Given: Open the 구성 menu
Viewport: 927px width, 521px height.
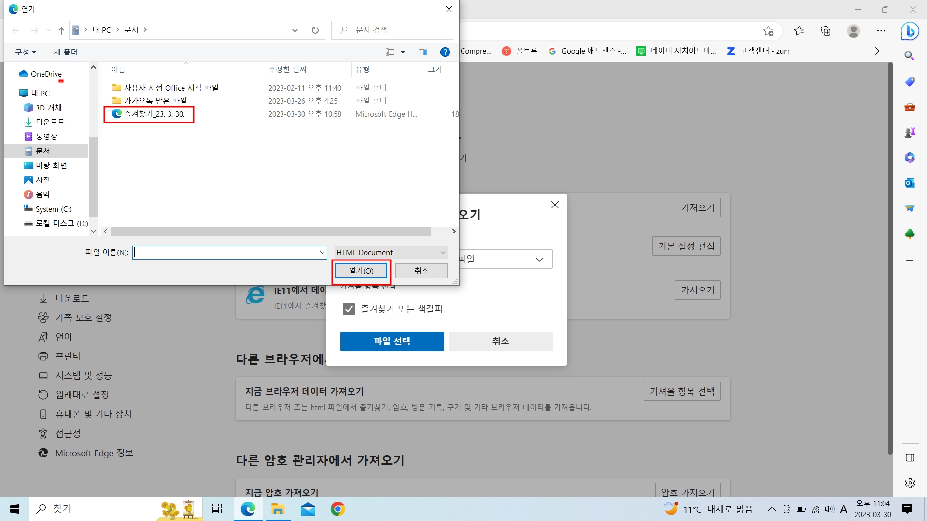Looking at the screenshot, I should pyautogui.click(x=25, y=52).
